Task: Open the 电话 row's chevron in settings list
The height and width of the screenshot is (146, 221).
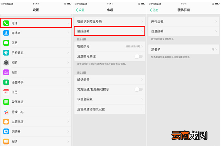Action: pyautogui.click(x=68, y=23)
